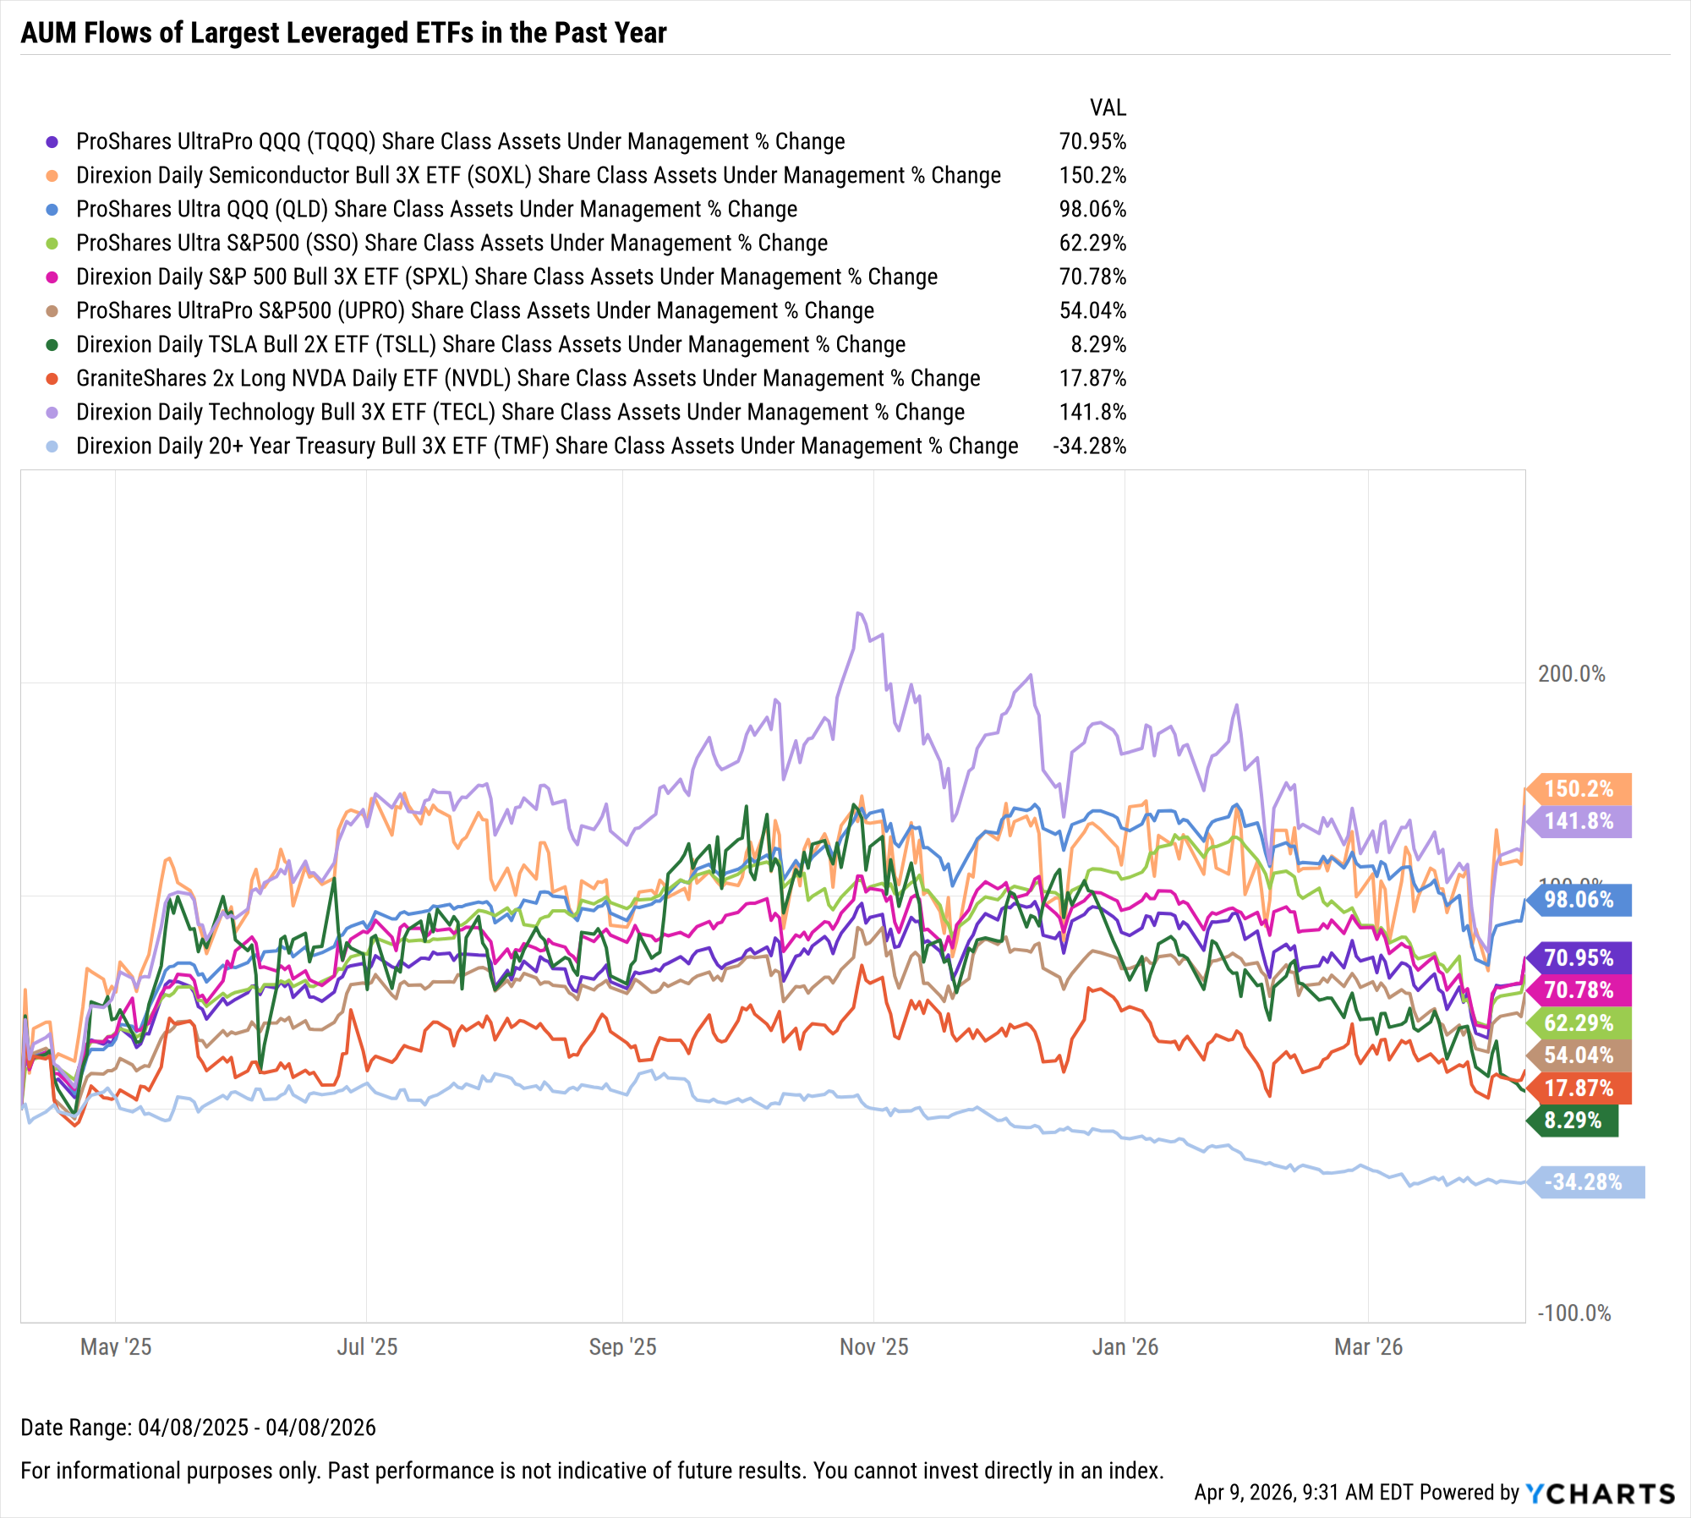
Task: Click the -34.28% light blue end-value tag
Action: coord(1584,1182)
